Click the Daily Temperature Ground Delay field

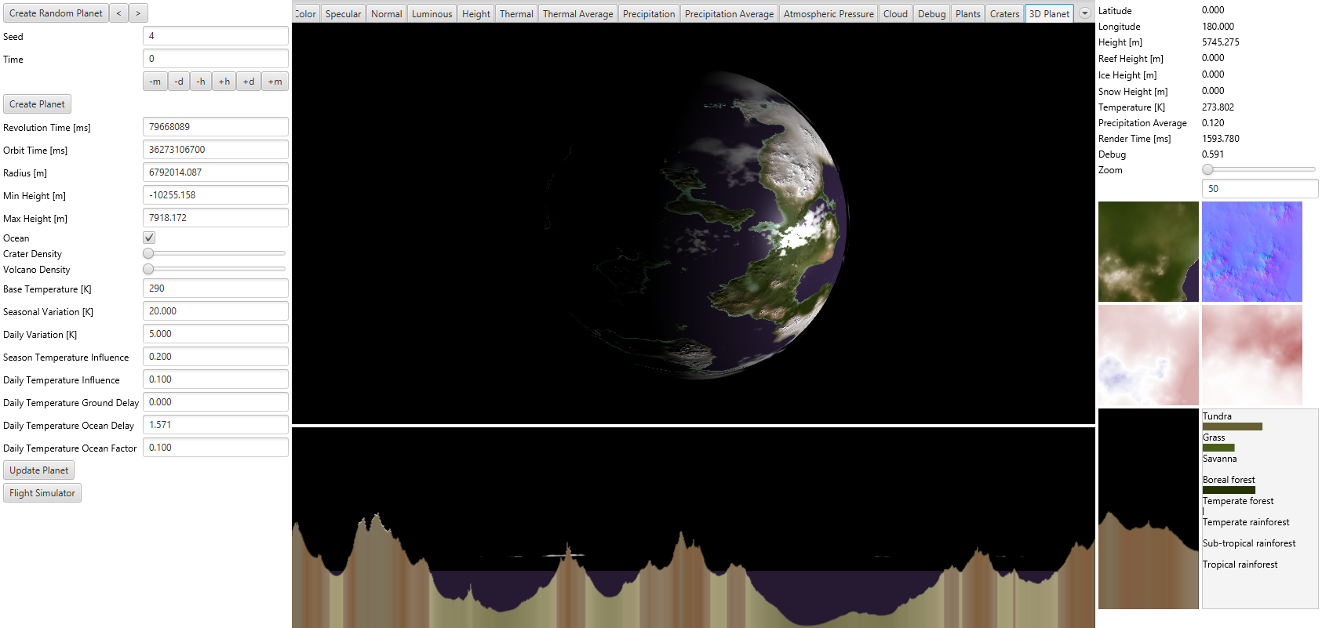click(x=215, y=402)
